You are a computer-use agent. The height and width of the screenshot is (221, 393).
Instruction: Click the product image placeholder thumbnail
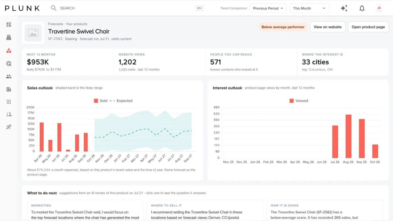point(33,33)
